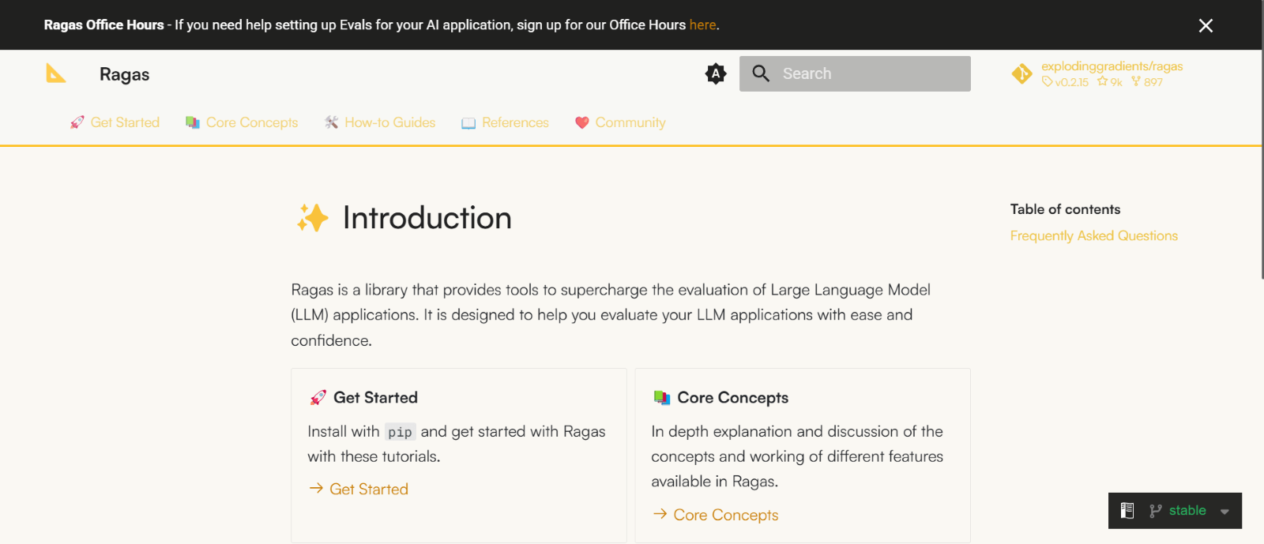The image size is (1264, 544).
Task: Click the Ragas site title text
Action: [x=124, y=74]
